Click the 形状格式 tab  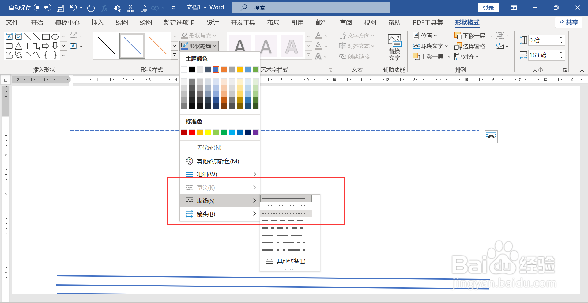coord(467,22)
